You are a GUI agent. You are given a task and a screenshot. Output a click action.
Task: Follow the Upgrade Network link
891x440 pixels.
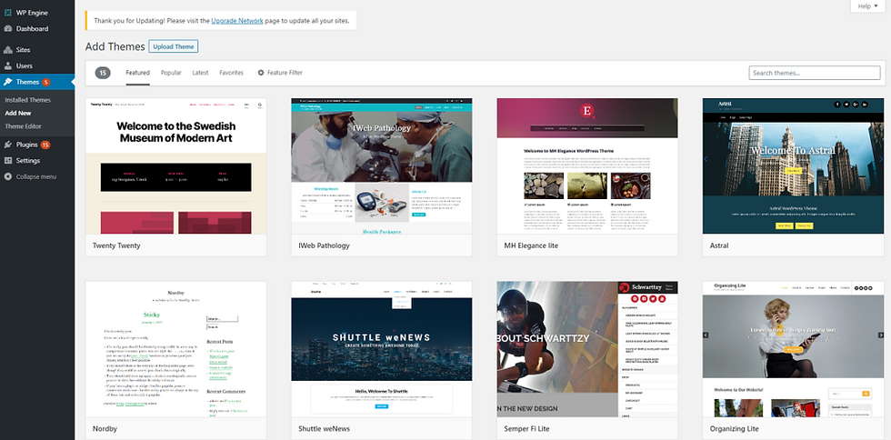tap(237, 21)
